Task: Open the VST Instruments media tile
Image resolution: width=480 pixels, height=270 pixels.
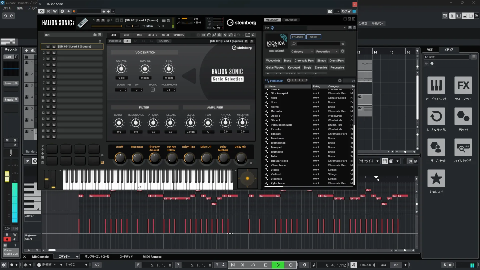Action: point(436,85)
